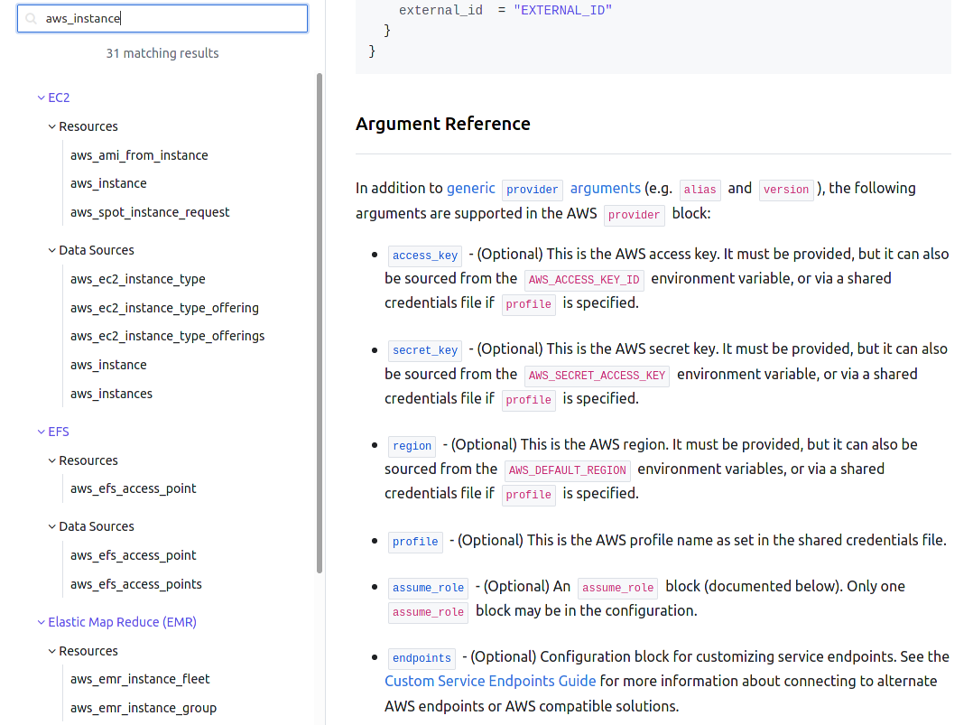Collapse the Resources group under EC2
The width and height of the screenshot is (973, 725).
click(x=52, y=126)
